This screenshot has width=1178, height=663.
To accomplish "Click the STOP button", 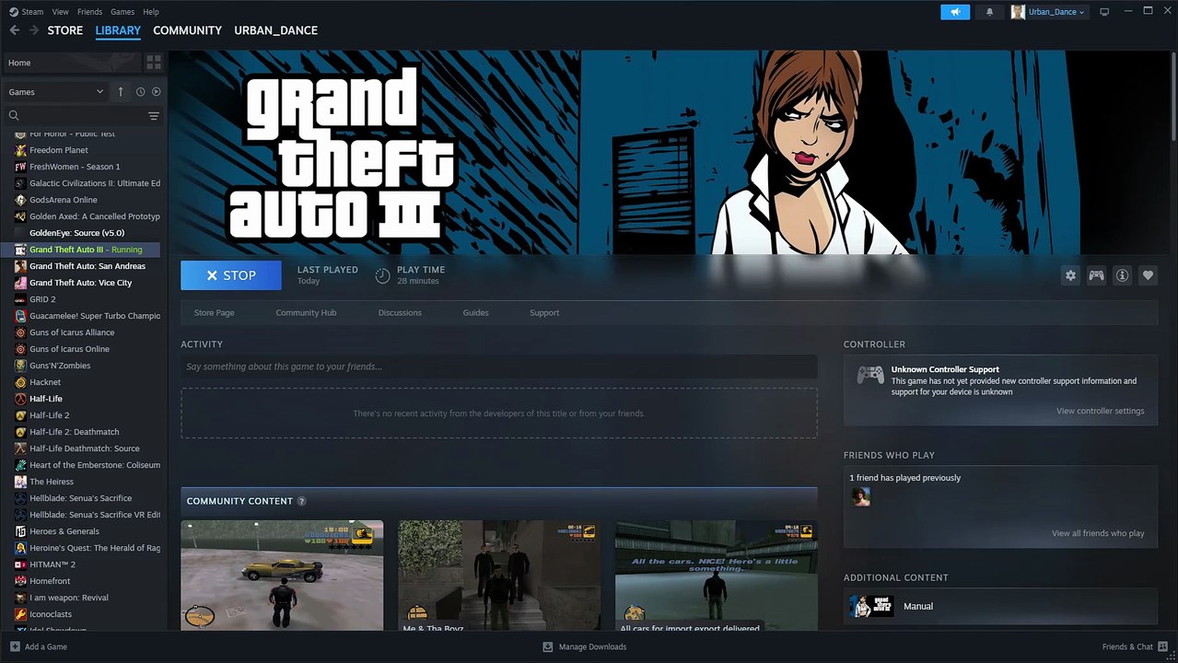I will [231, 275].
